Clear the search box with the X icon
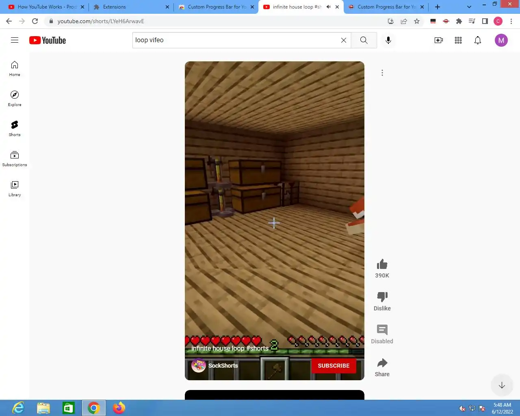 (x=344, y=40)
